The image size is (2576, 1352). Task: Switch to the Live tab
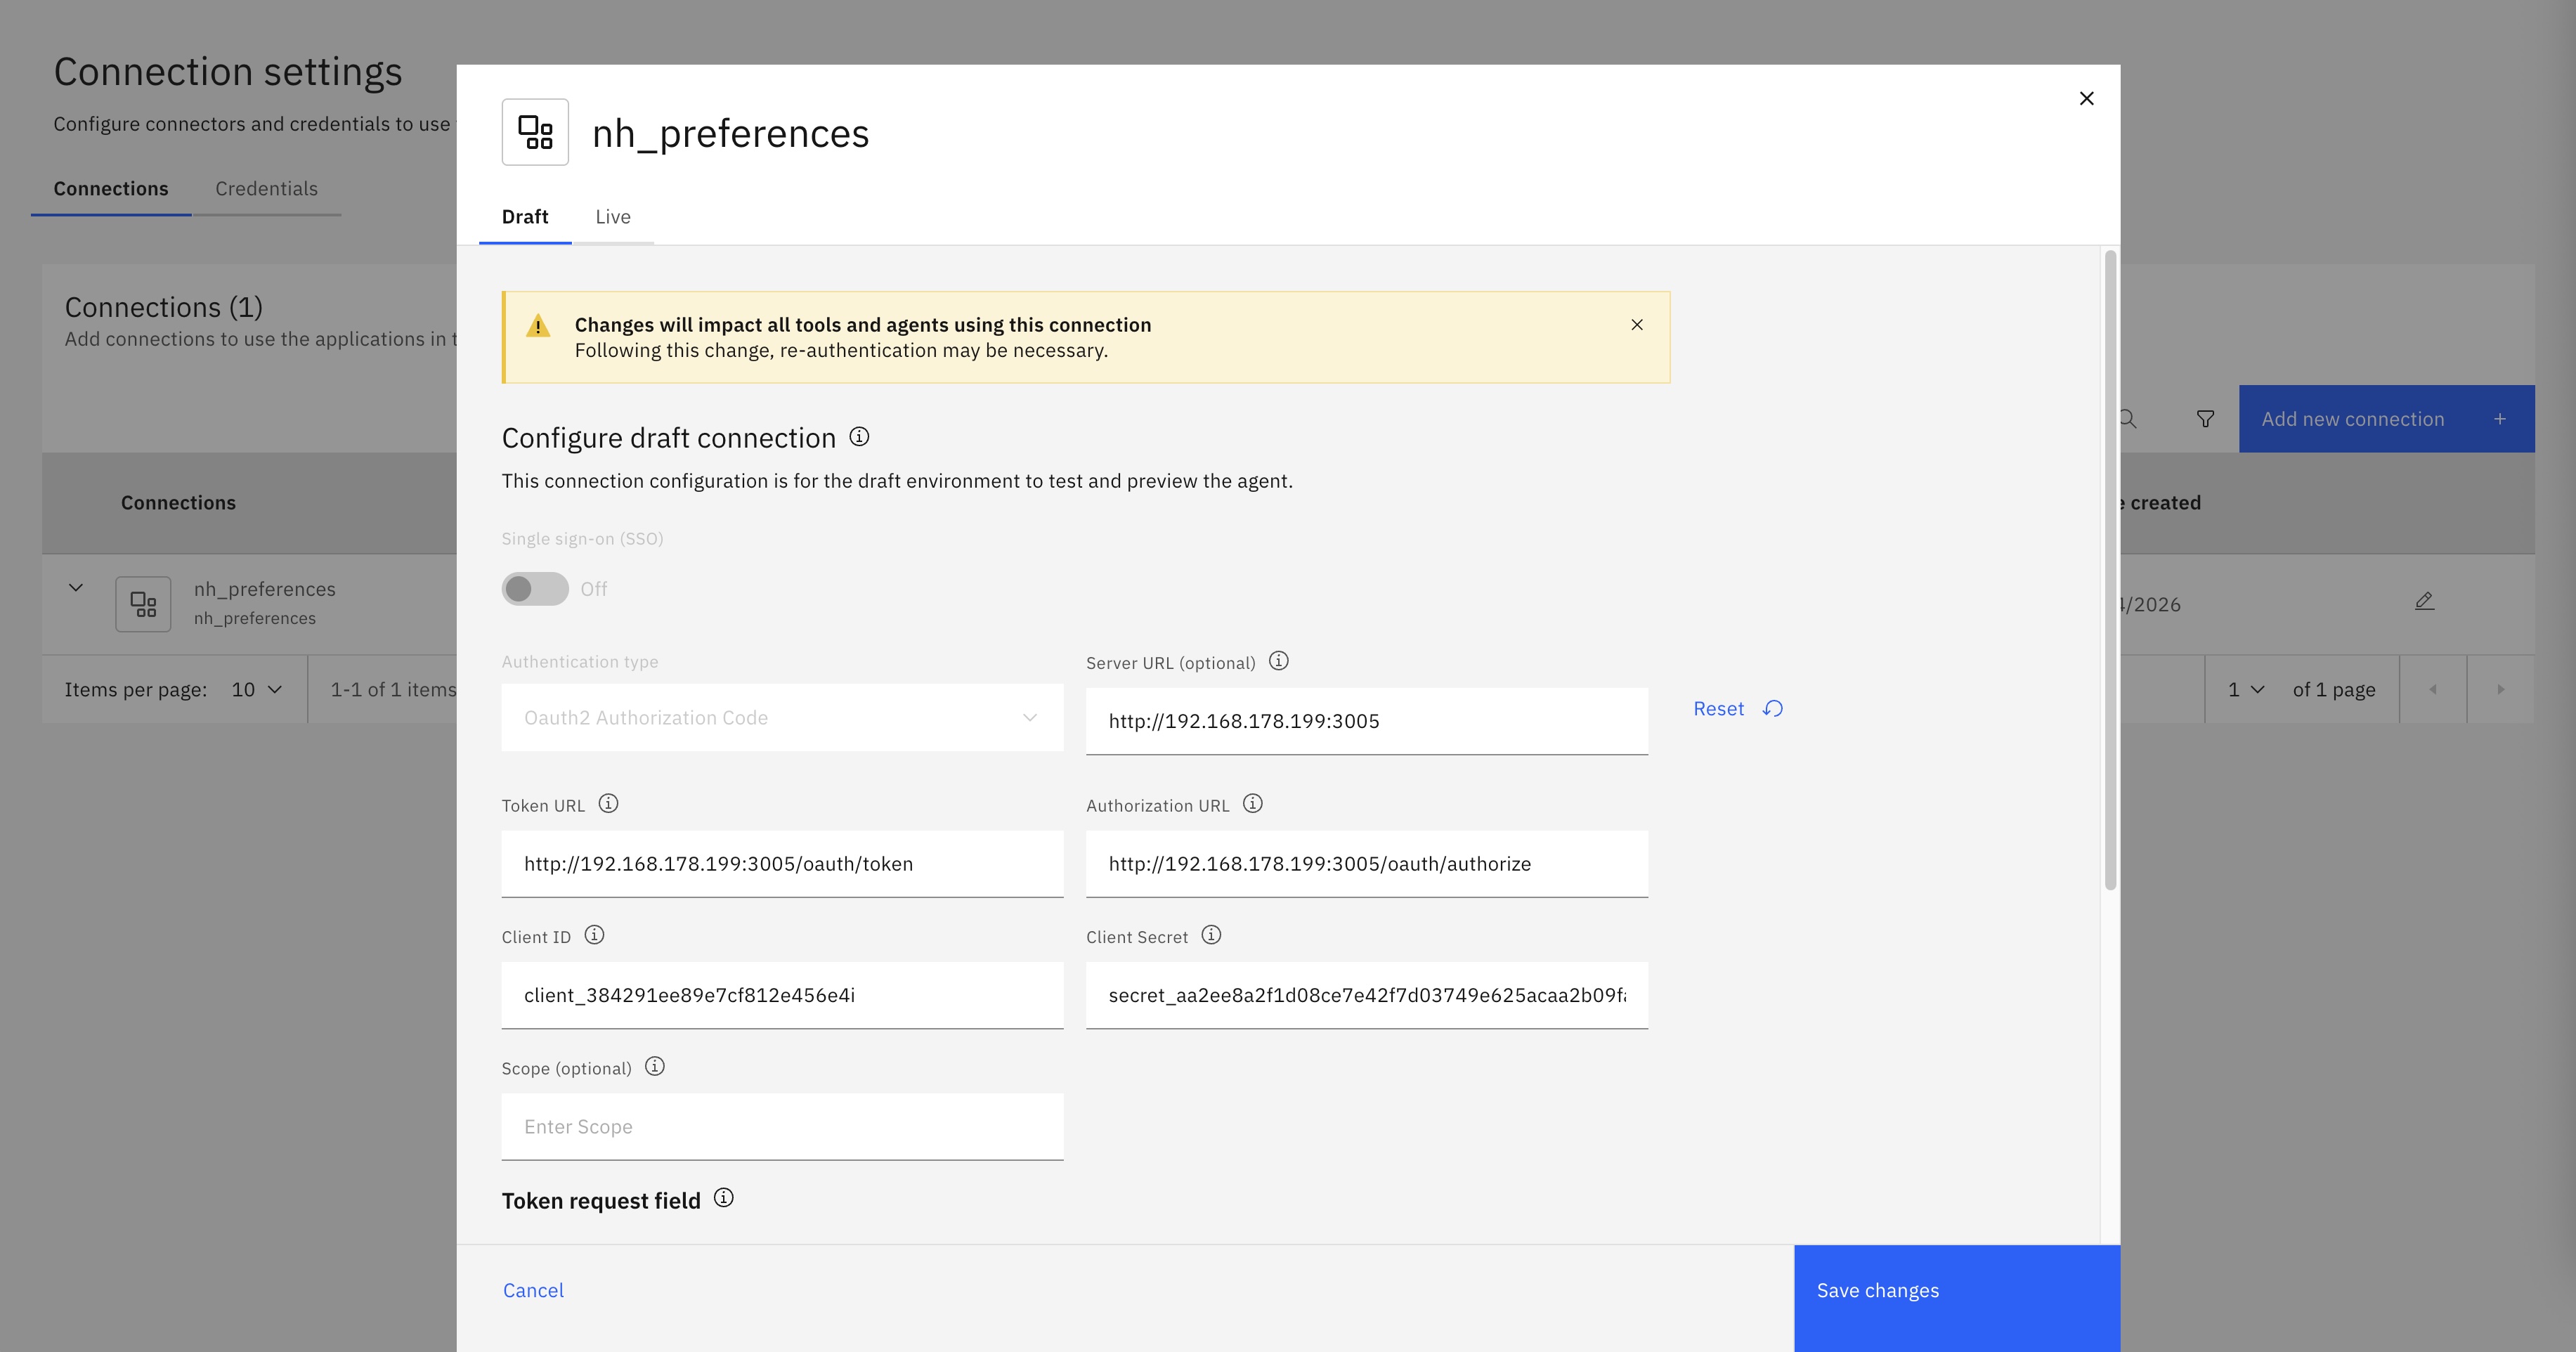[x=613, y=217]
